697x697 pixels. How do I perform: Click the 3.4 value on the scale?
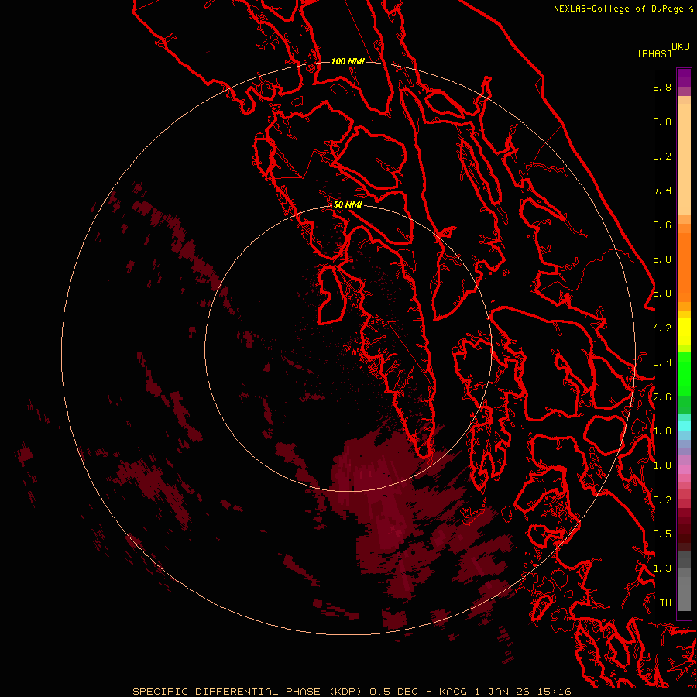[x=662, y=362]
